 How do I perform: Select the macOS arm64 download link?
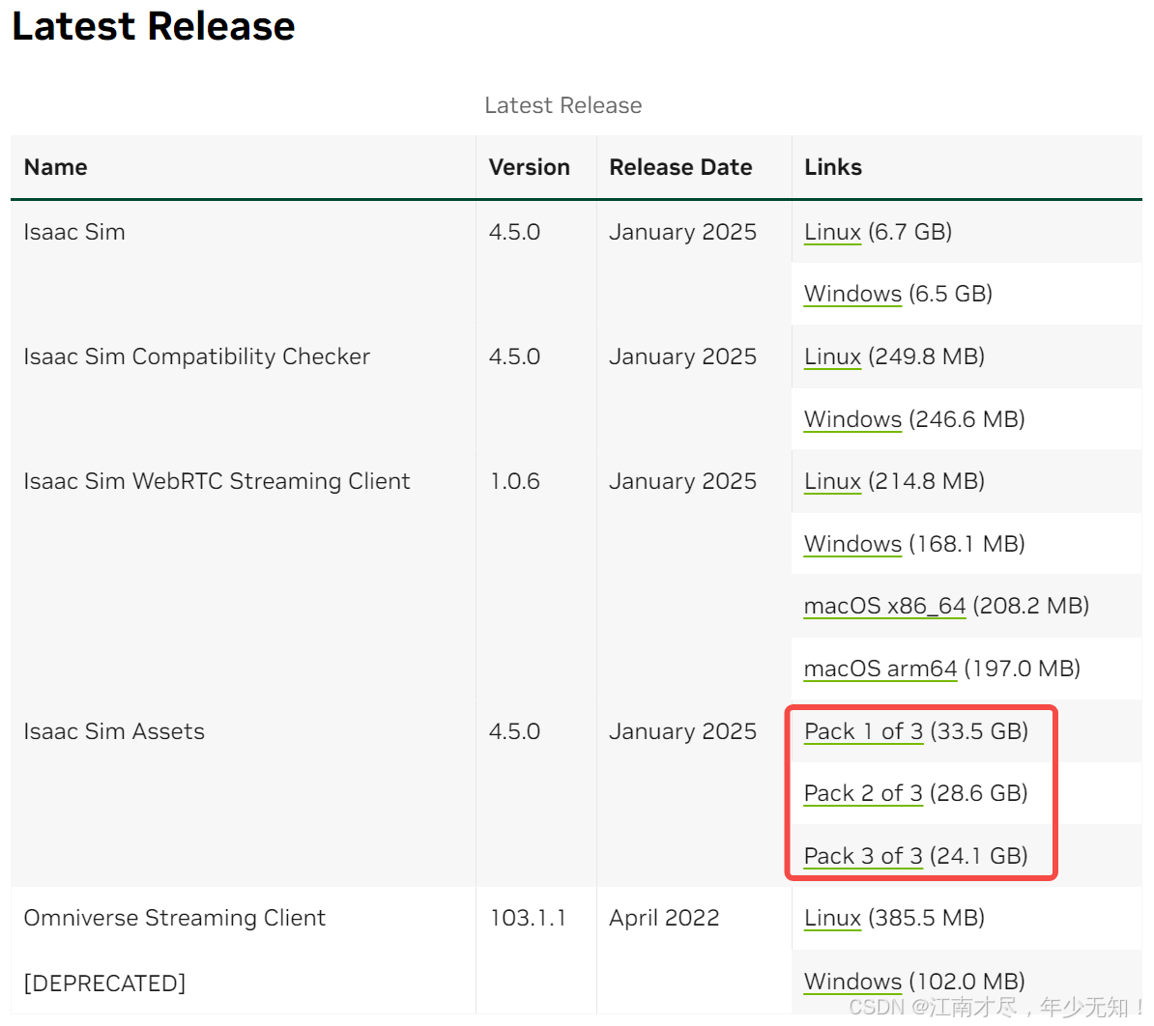pos(880,669)
